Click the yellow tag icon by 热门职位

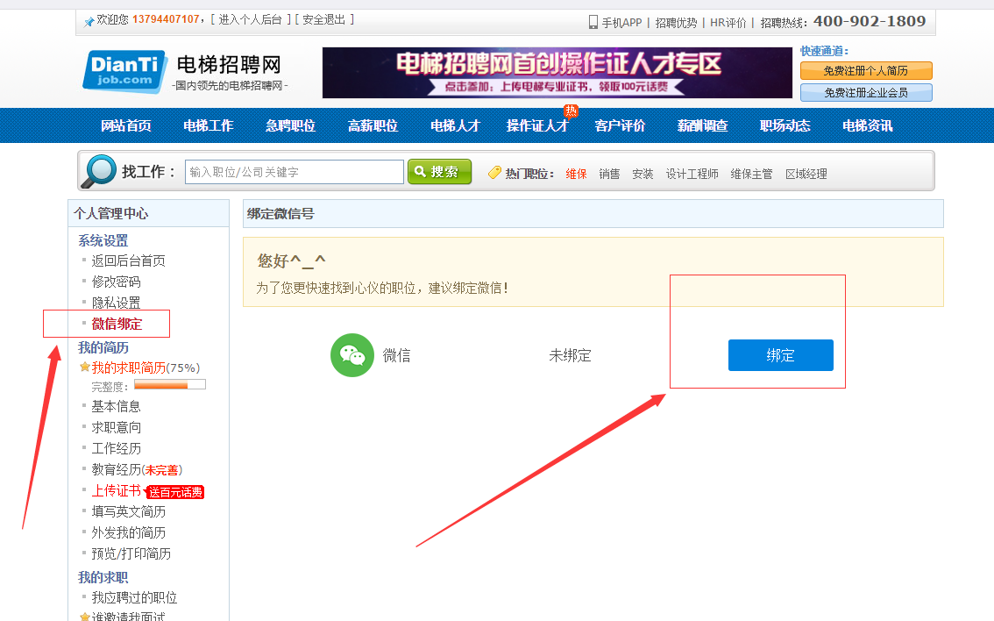494,173
